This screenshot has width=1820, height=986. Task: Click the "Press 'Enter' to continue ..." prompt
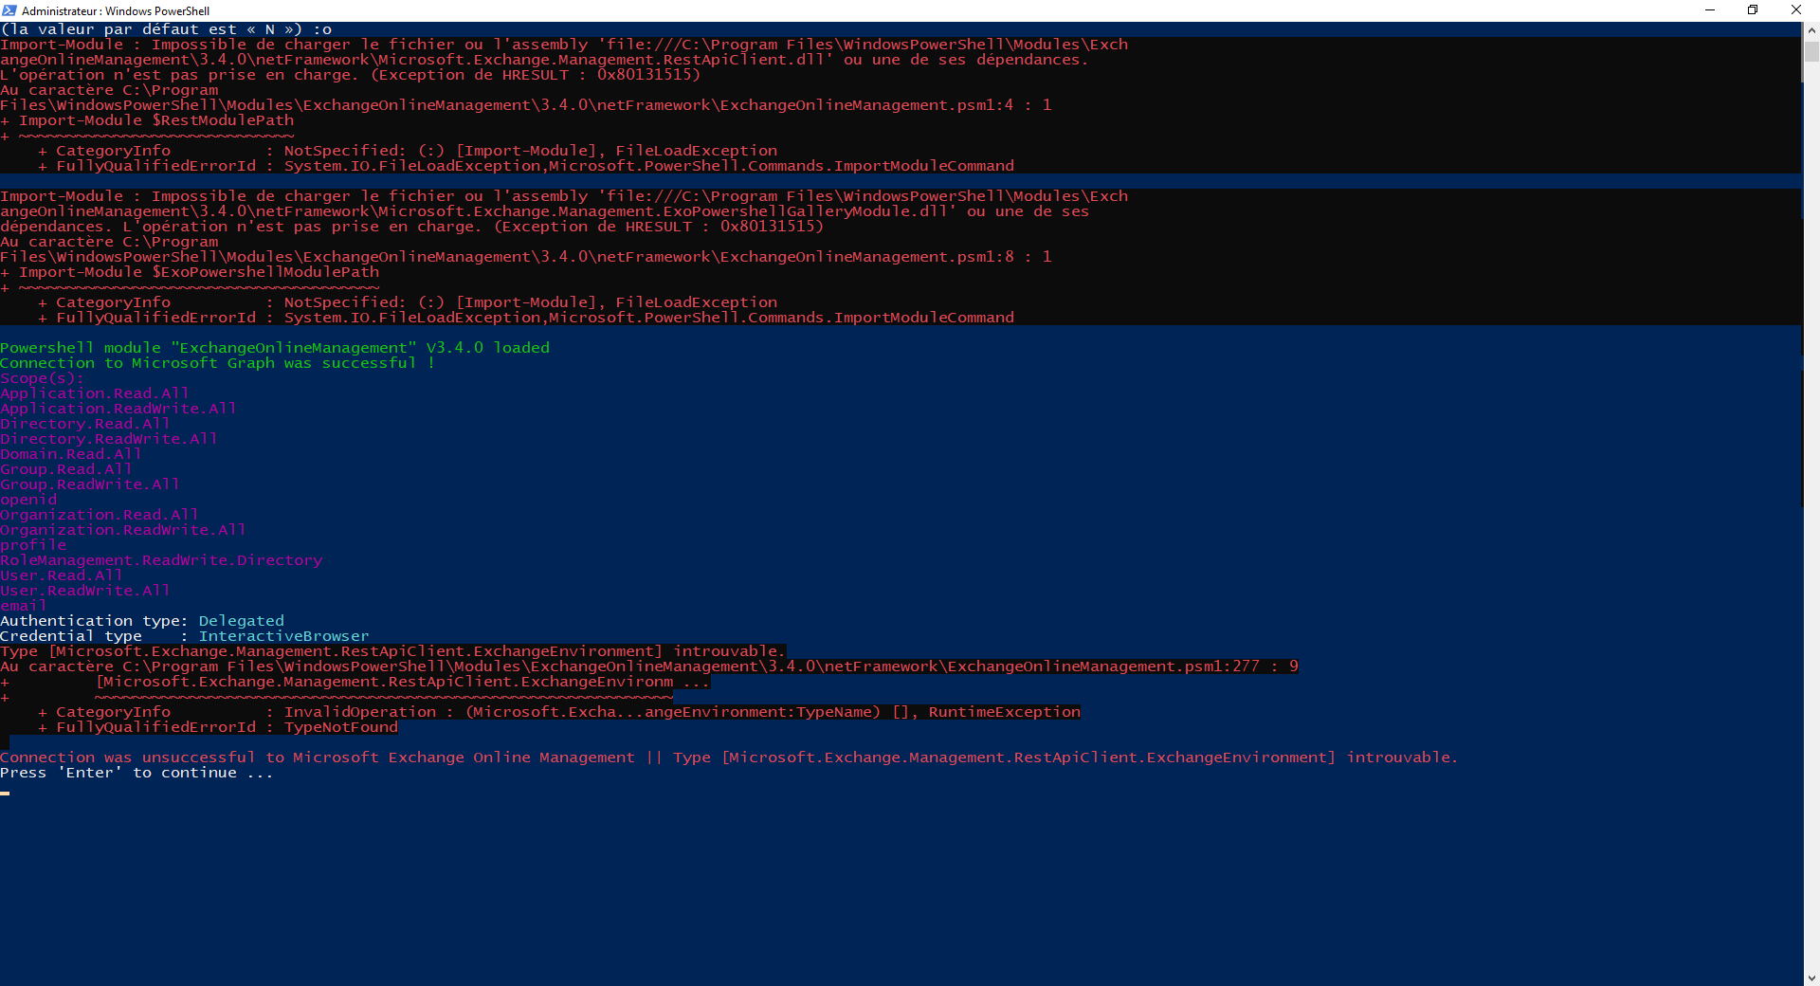137,773
